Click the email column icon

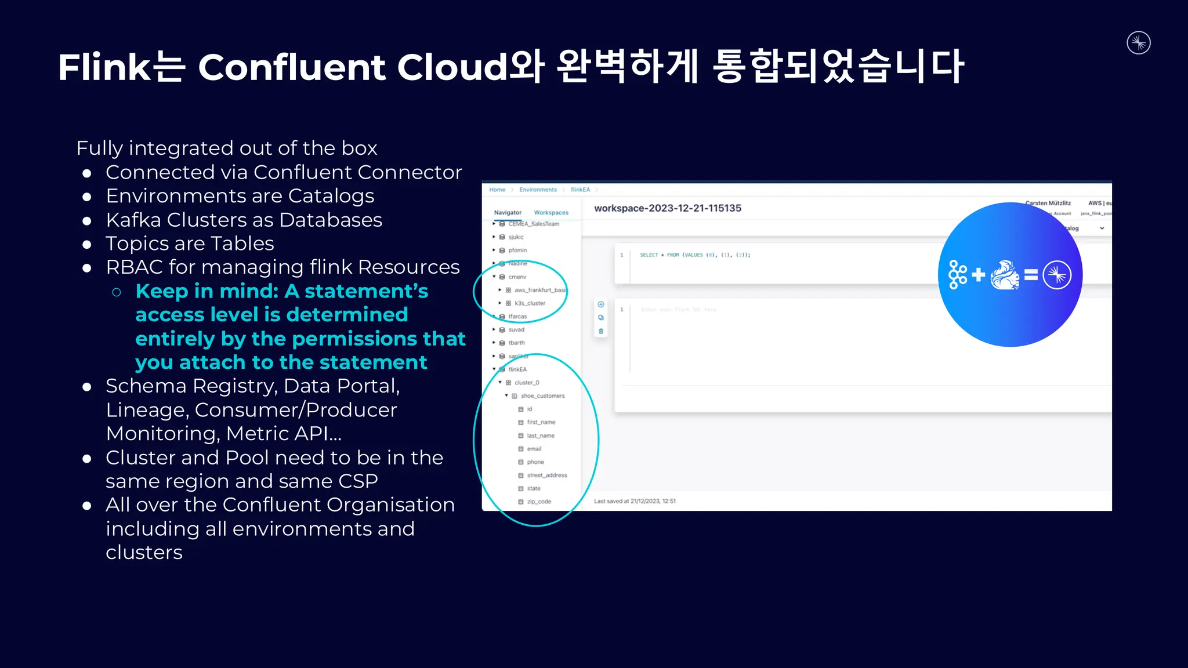pyautogui.click(x=521, y=449)
